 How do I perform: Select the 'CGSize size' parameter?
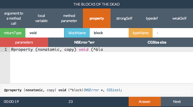coord(157,42)
